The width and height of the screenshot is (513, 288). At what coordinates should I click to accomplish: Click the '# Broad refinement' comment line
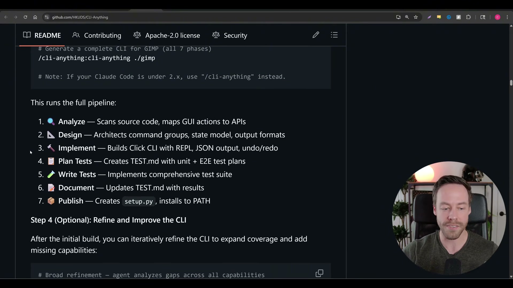(x=151, y=275)
